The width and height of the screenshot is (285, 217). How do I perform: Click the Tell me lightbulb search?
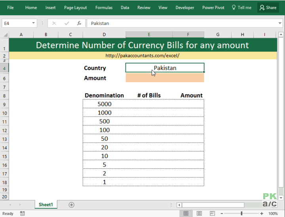coord(242,8)
